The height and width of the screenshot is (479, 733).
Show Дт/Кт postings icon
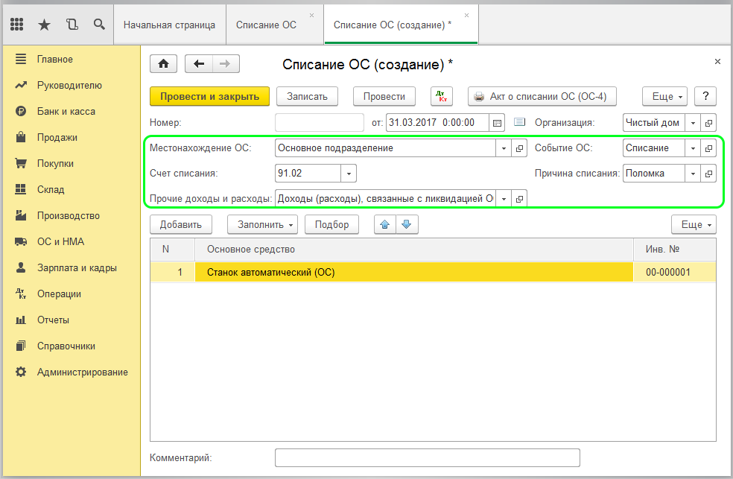click(x=442, y=96)
